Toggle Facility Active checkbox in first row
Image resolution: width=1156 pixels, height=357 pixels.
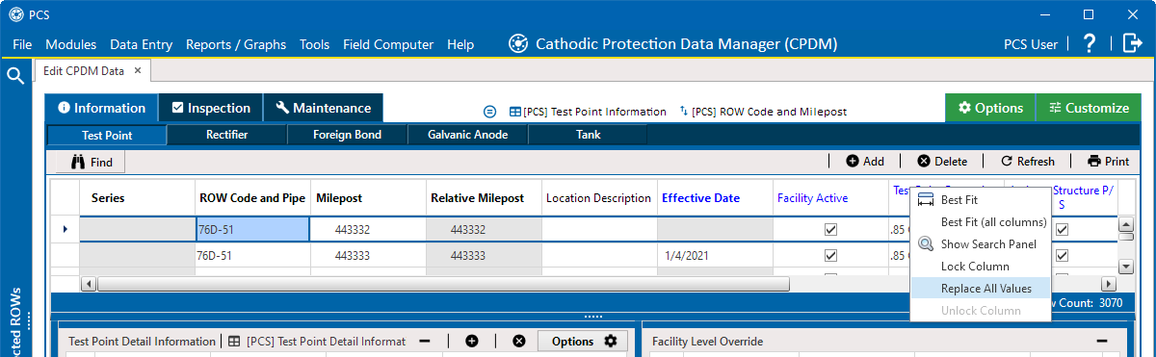(x=830, y=230)
